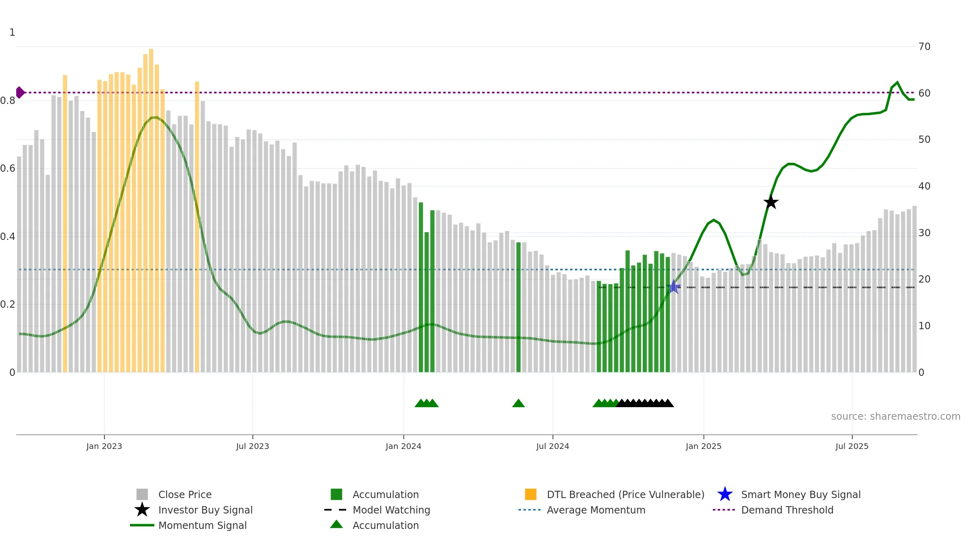Toggle the DTL Breached (Price Vulnerable) label
975x548 pixels.
pyautogui.click(x=626, y=494)
